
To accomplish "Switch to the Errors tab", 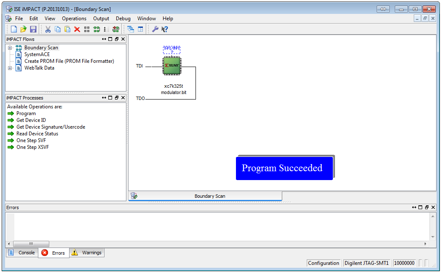I will (54, 253).
